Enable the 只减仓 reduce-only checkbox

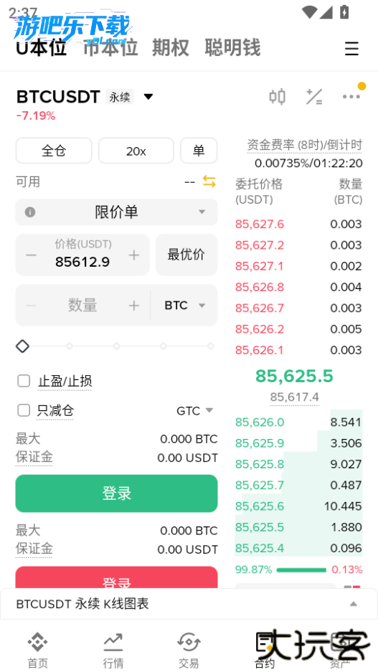(24, 410)
